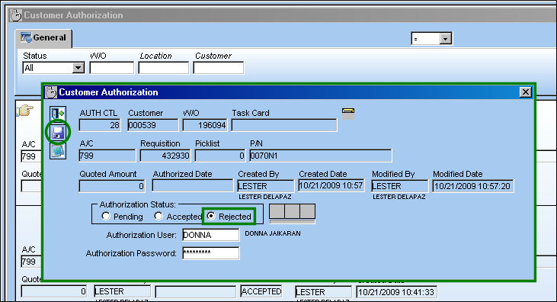The image size is (557, 302).
Task: Click the bottom-row quote field showing 0
Action: [x=53, y=291]
